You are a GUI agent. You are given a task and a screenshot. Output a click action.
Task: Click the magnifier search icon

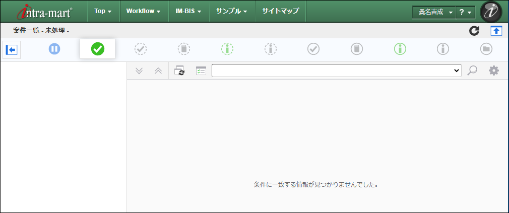(x=472, y=70)
